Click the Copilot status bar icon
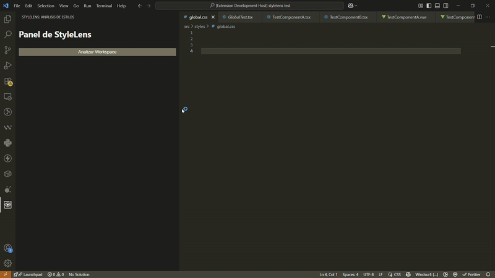This screenshot has width=495, height=278. point(408,274)
